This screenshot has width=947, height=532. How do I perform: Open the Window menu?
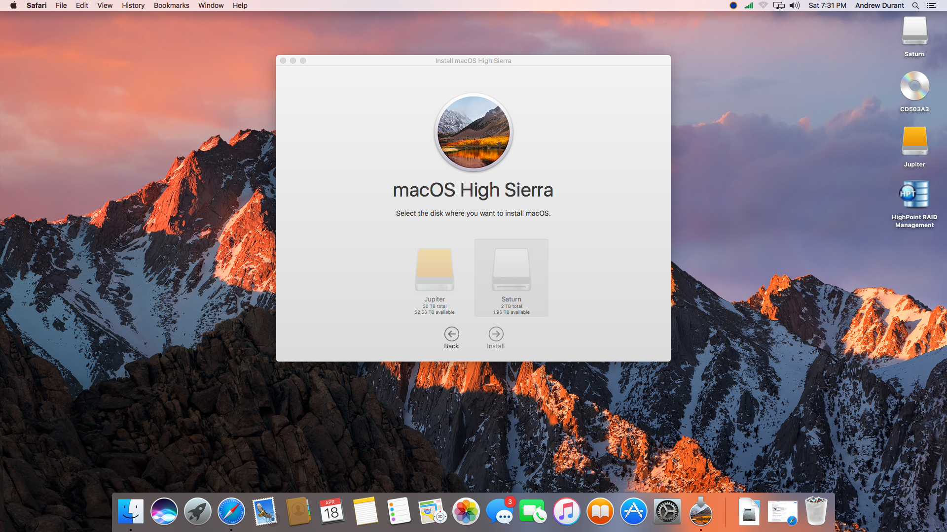(x=211, y=5)
